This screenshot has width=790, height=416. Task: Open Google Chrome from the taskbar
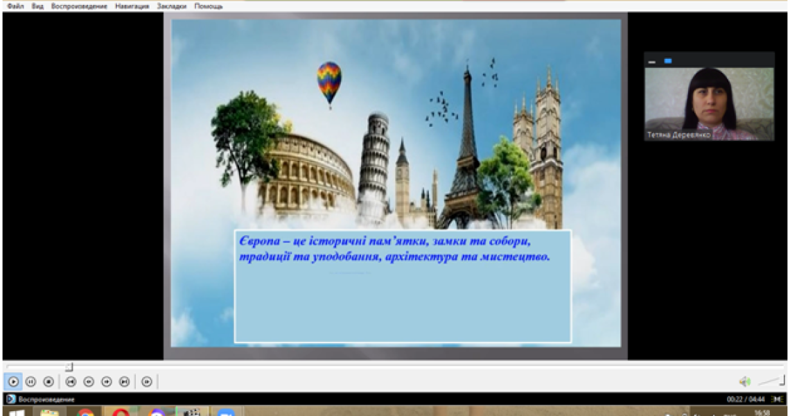click(x=86, y=412)
